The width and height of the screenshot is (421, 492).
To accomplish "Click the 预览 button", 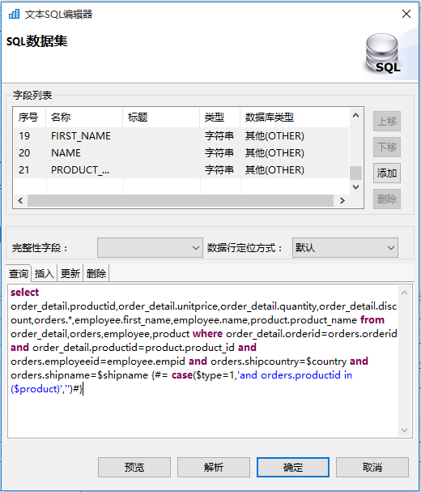I will (134, 467).
